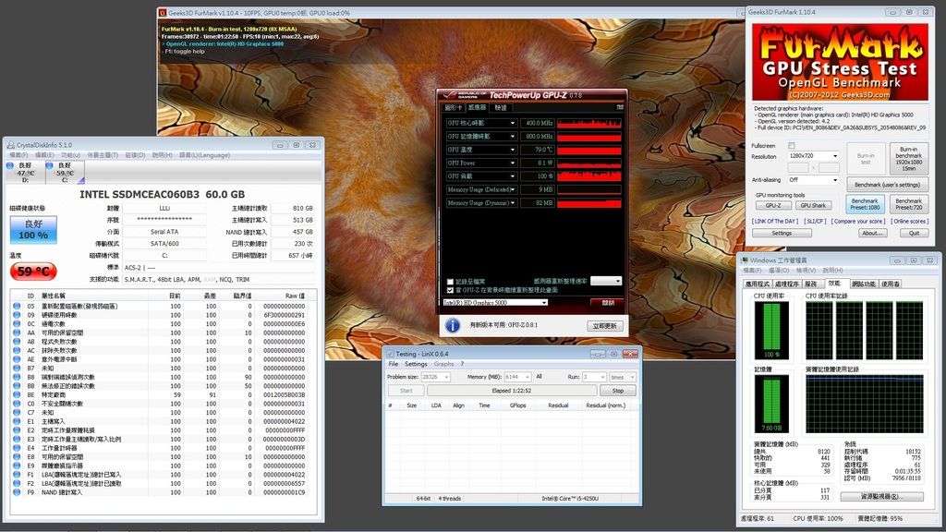
Task: Open the File menu in LinX
Action: (x=394, y=364)
